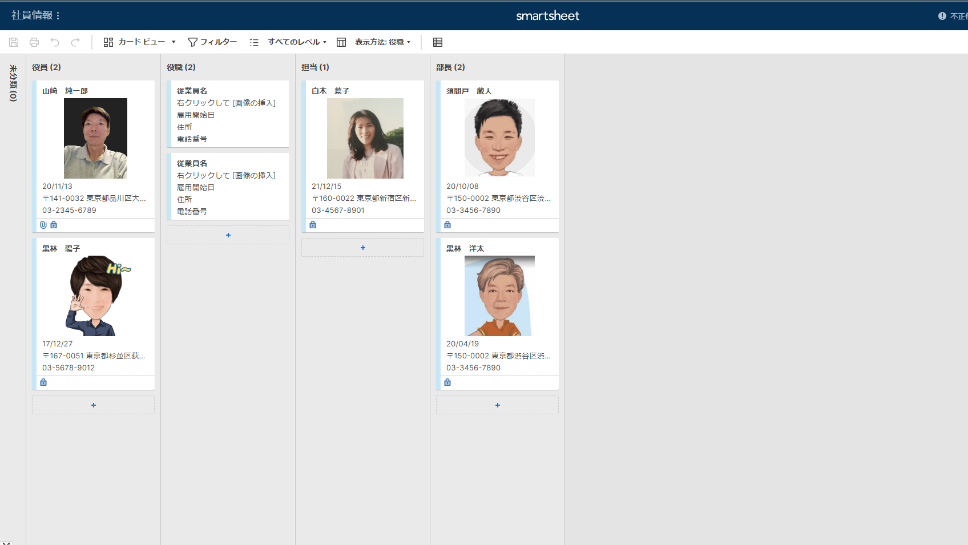
Task: Open the 表示方法: 役職 dropdown
Action: [381, 42]
